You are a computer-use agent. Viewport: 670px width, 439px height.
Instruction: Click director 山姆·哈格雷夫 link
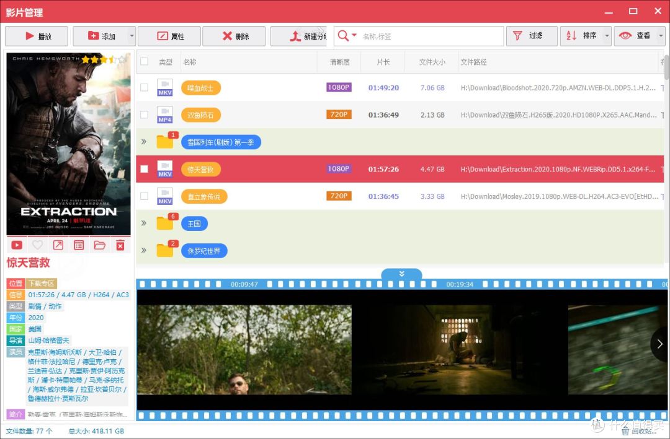[49, 341]
